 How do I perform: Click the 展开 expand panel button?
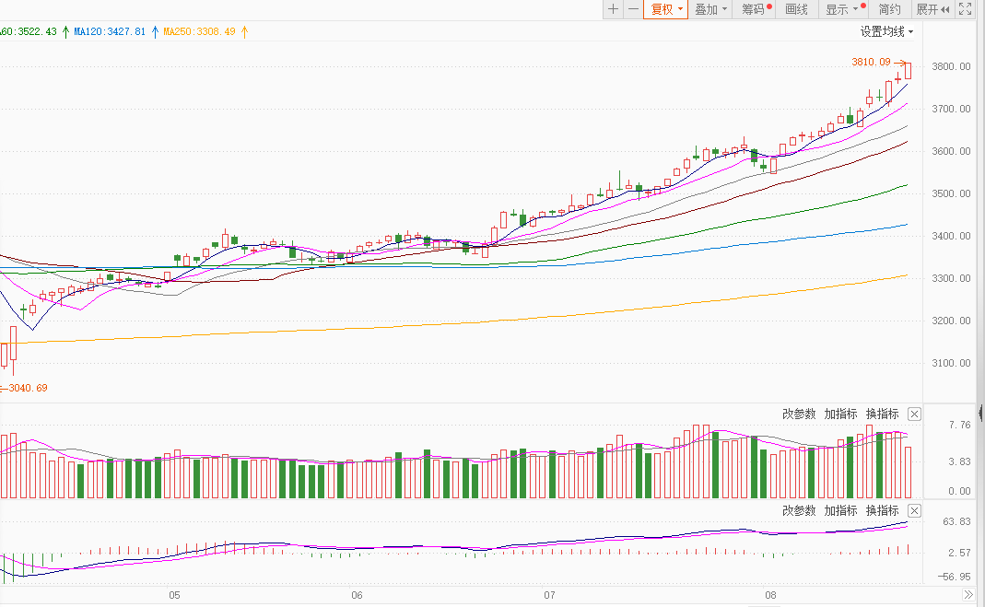tap(932, 9)
